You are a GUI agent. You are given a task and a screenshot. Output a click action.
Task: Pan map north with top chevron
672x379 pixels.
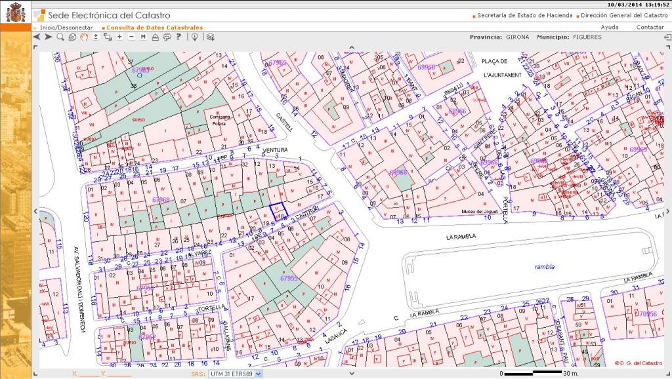click(x=352, y=48)
